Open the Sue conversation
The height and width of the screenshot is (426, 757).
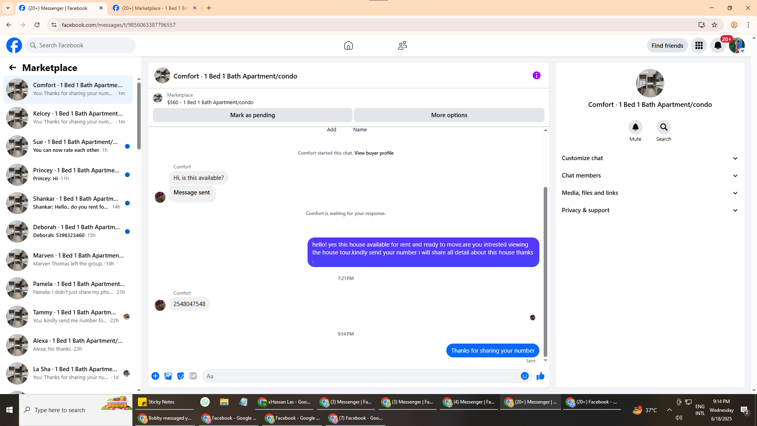pyautogui.click(x=68, y=146)
